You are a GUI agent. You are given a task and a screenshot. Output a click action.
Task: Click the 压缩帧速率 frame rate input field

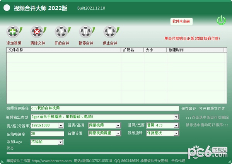tap(47, 134)
